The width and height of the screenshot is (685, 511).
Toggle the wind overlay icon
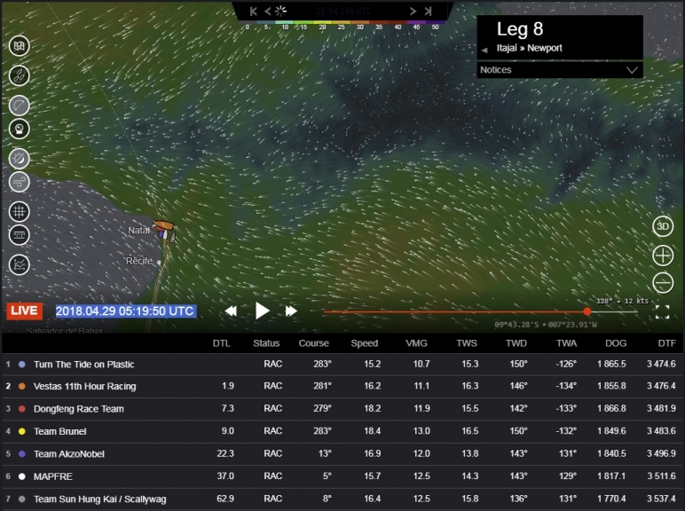click(x=20, y=182)
